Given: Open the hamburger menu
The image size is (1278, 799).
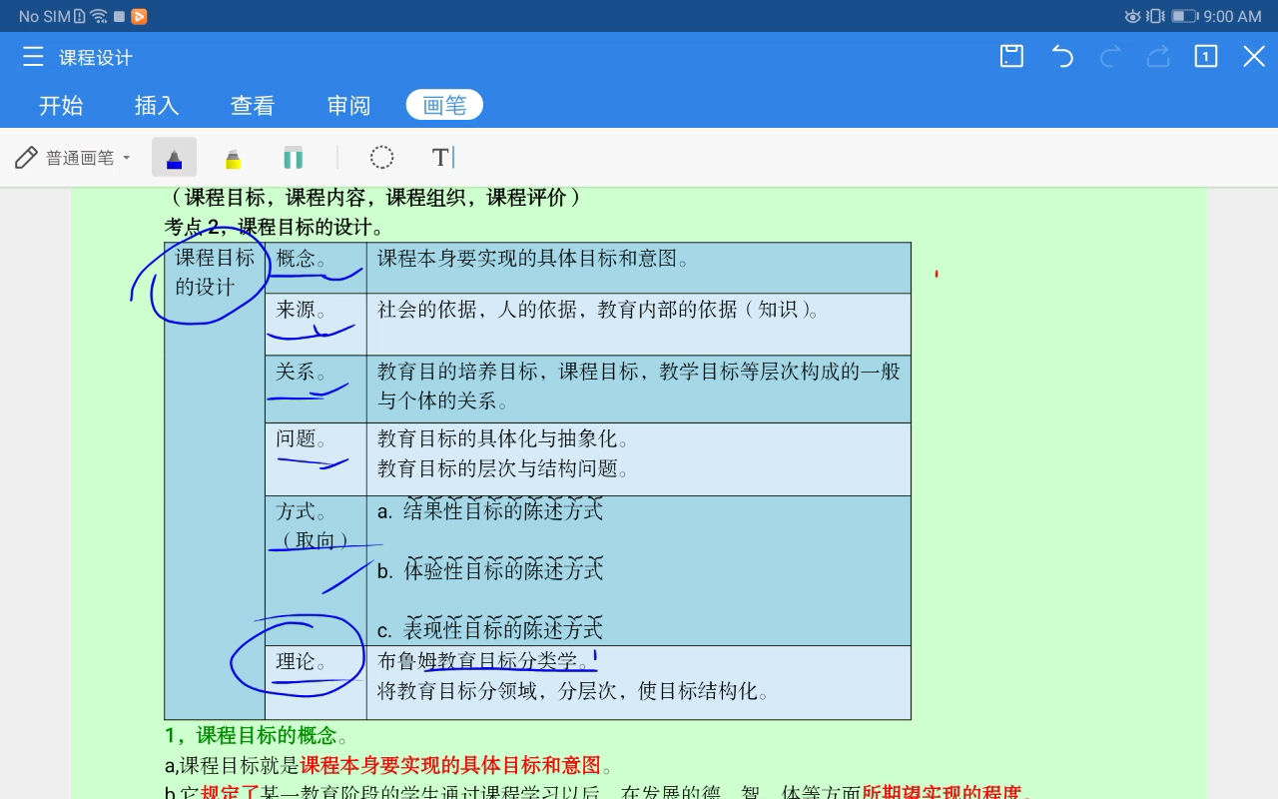Looking at the screenshot, I should (x=33, y=57).
